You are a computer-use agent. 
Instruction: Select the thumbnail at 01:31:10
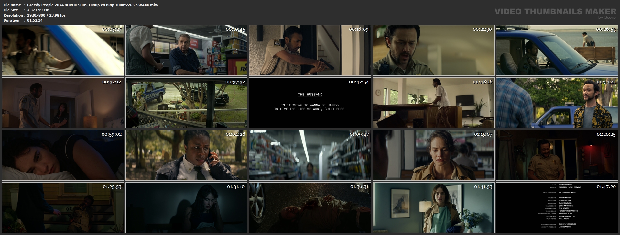(186, 208)
